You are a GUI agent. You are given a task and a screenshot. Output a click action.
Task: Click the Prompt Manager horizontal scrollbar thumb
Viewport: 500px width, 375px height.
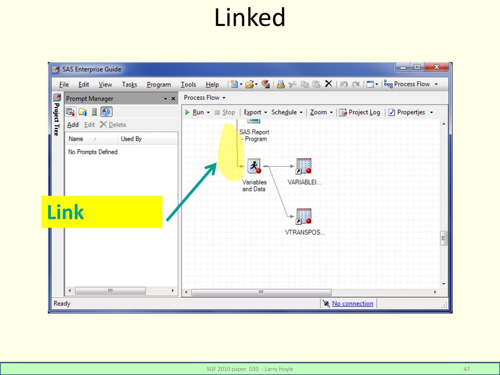click(x=110, y=291)
